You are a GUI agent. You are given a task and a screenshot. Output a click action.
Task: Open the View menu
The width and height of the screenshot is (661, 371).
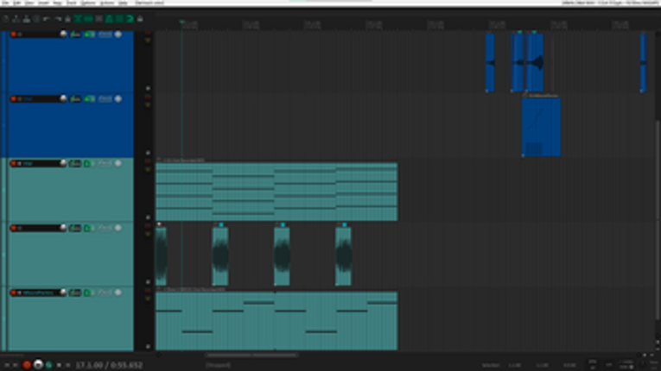(29, 3)
